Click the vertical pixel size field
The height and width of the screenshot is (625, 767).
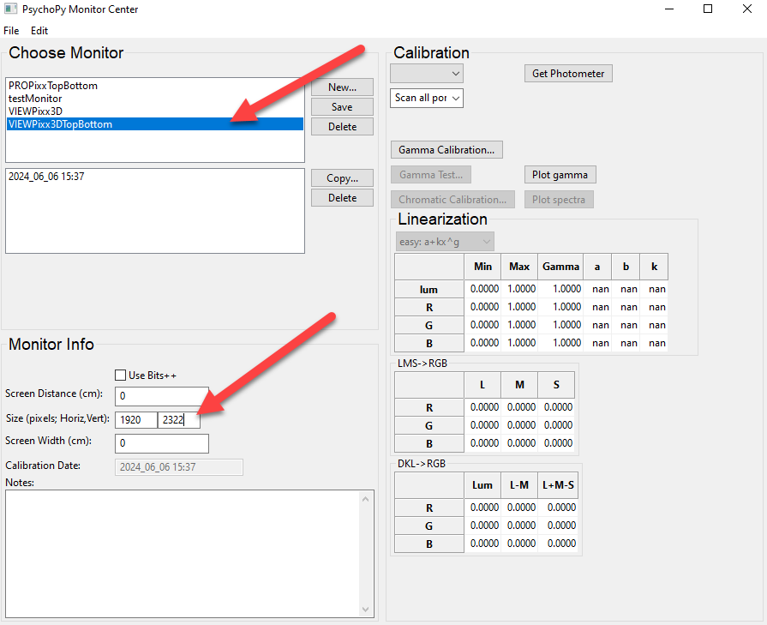click(x=178, y=419)
